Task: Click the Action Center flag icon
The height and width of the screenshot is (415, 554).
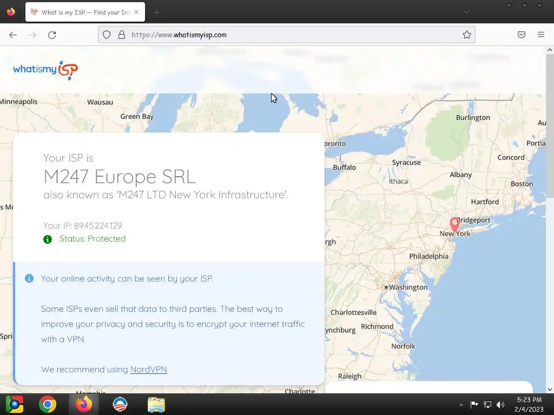Action: (x=474, y=404)
